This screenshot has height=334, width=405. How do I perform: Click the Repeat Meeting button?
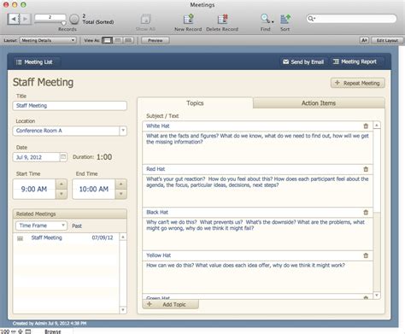358,83
